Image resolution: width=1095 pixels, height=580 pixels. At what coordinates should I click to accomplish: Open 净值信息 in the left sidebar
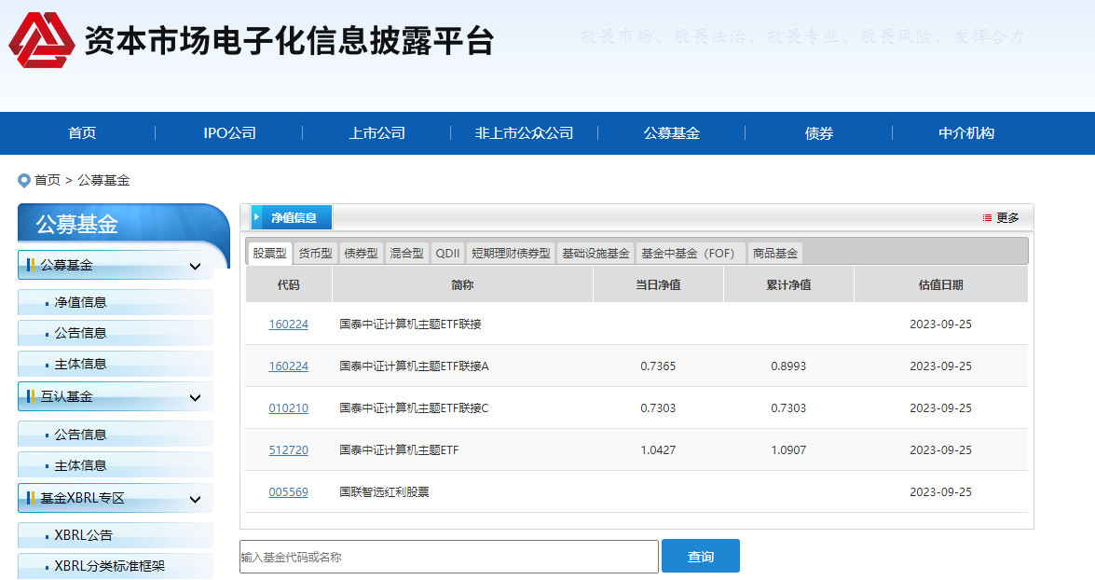pos(80,302)
